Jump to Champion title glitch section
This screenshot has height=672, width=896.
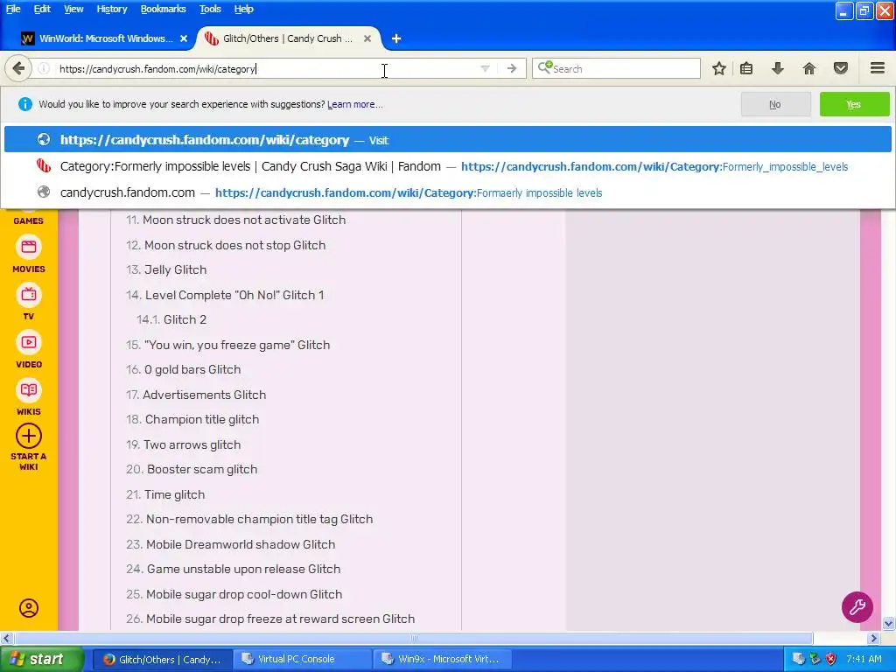(x=192, y=419)
